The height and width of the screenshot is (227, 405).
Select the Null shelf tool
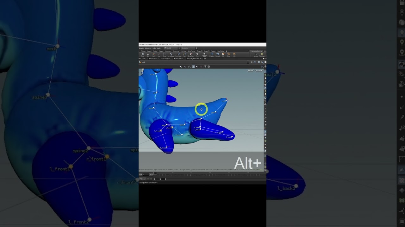click(x=153, y=55)
